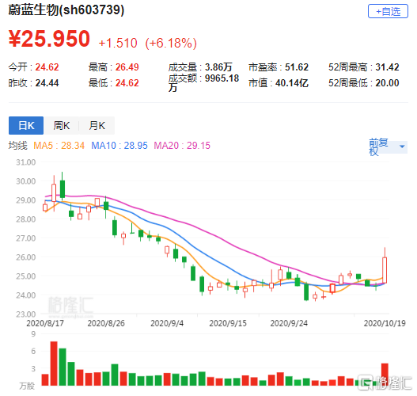Screen dimensions: 417x396
Task: Add stock to watchlist via +自选
Action: click(388, 11)
